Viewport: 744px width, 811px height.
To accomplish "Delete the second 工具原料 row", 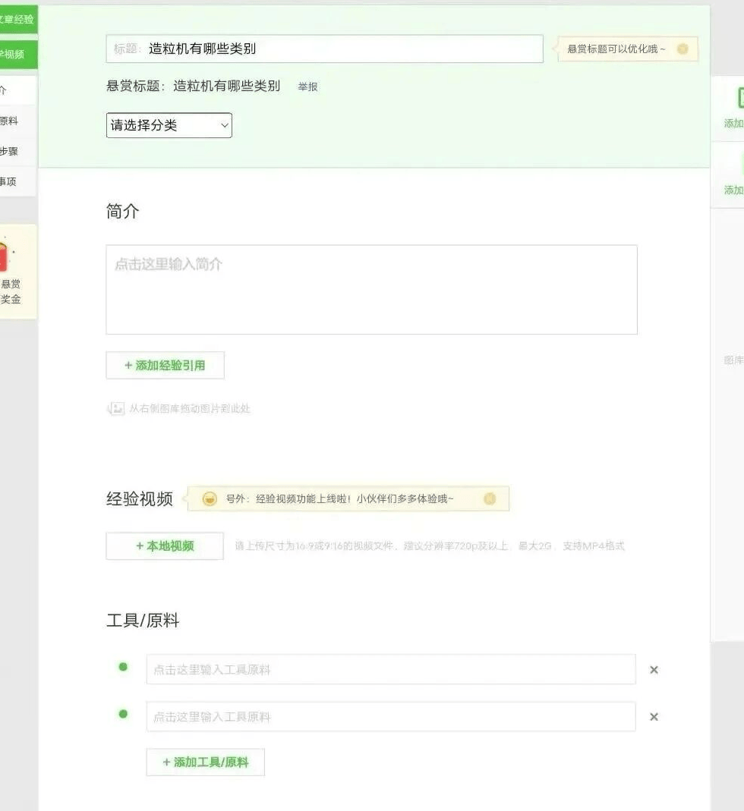I will click(x=654, y=717).
